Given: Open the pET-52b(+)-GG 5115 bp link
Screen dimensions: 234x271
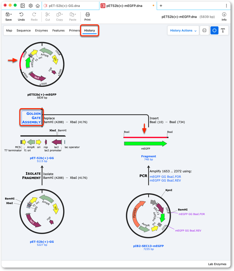Looking at the screenshot, I should click(42, 159).
